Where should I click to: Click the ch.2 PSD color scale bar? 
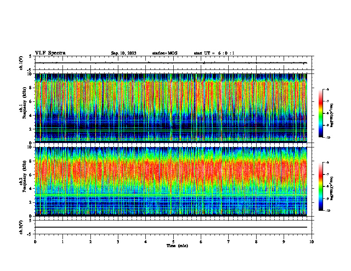(321, 186)
